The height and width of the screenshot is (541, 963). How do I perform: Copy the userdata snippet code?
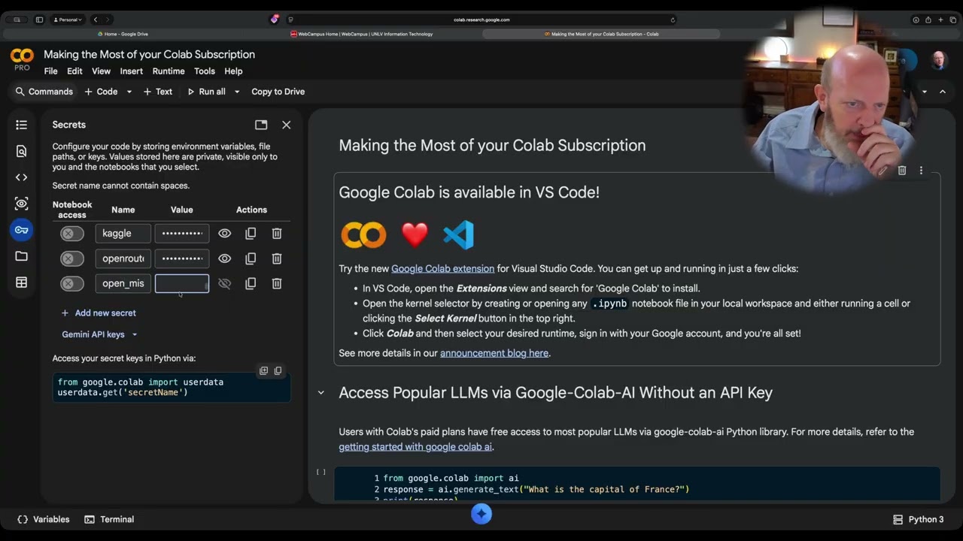(278, 370)
